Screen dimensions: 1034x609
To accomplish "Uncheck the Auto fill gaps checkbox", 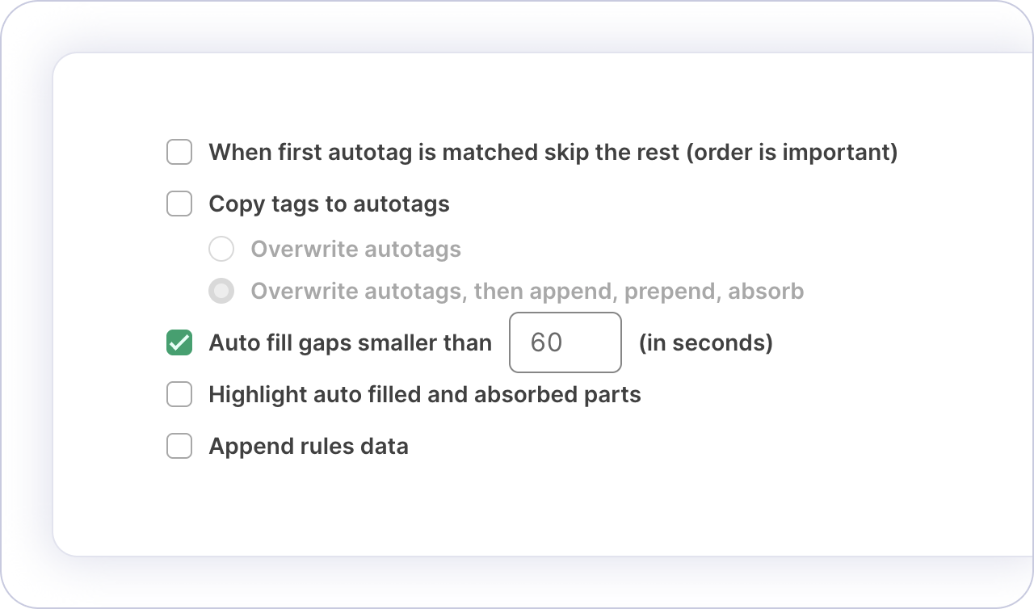I will click(179, 342).
